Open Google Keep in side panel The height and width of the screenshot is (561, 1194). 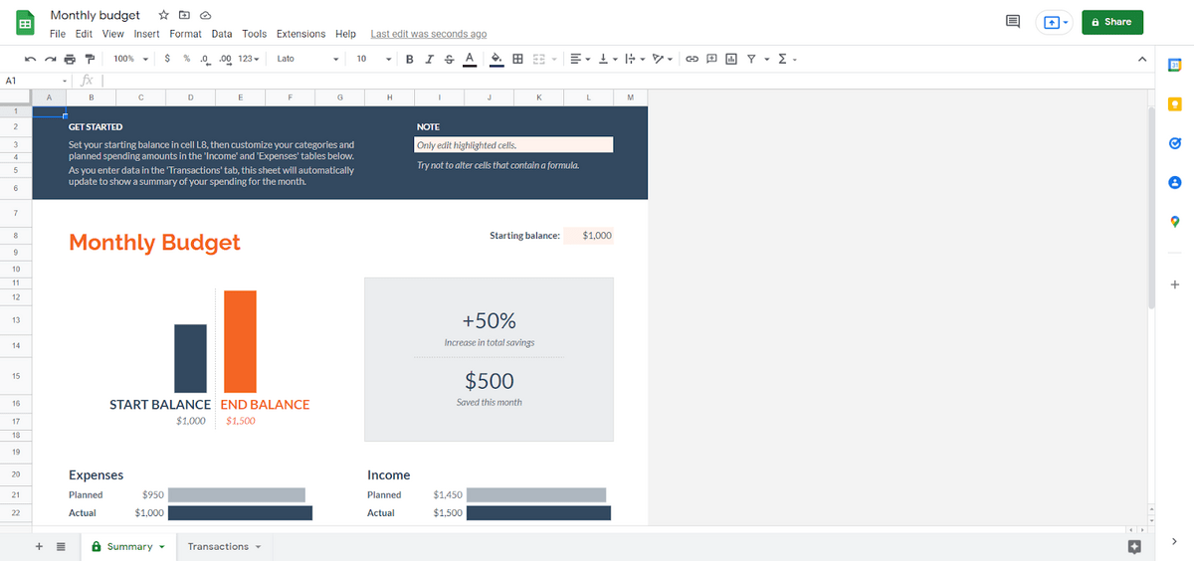(x=1174, y=103)
